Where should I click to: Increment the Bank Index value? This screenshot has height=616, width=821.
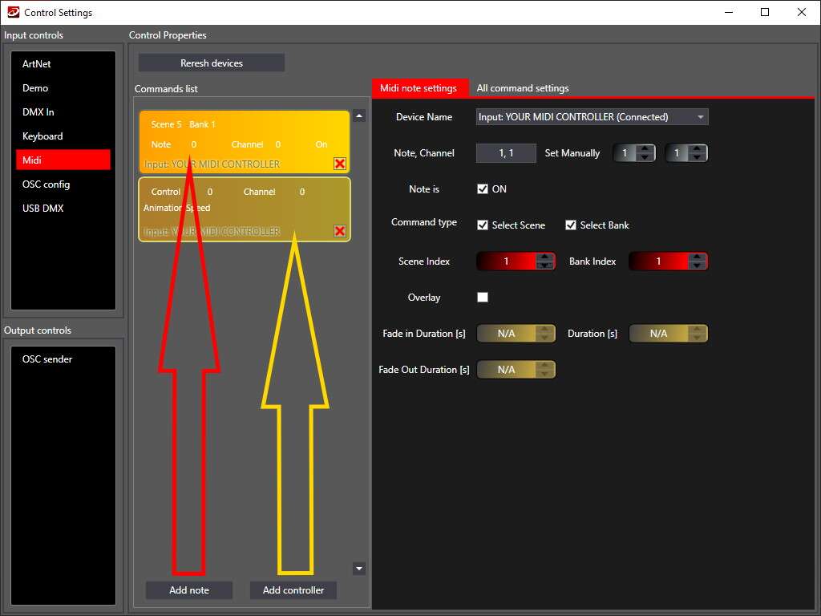tap(696, 257)
